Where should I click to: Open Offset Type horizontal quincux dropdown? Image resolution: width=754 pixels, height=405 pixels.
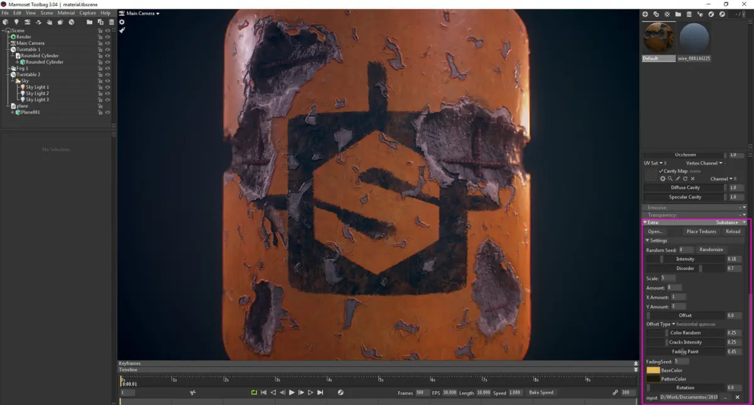click(x=680, y=324)
